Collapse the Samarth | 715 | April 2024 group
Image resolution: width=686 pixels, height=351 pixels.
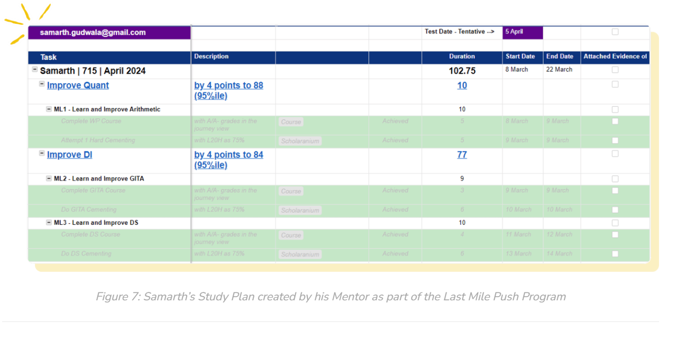[x=35, y=69]
